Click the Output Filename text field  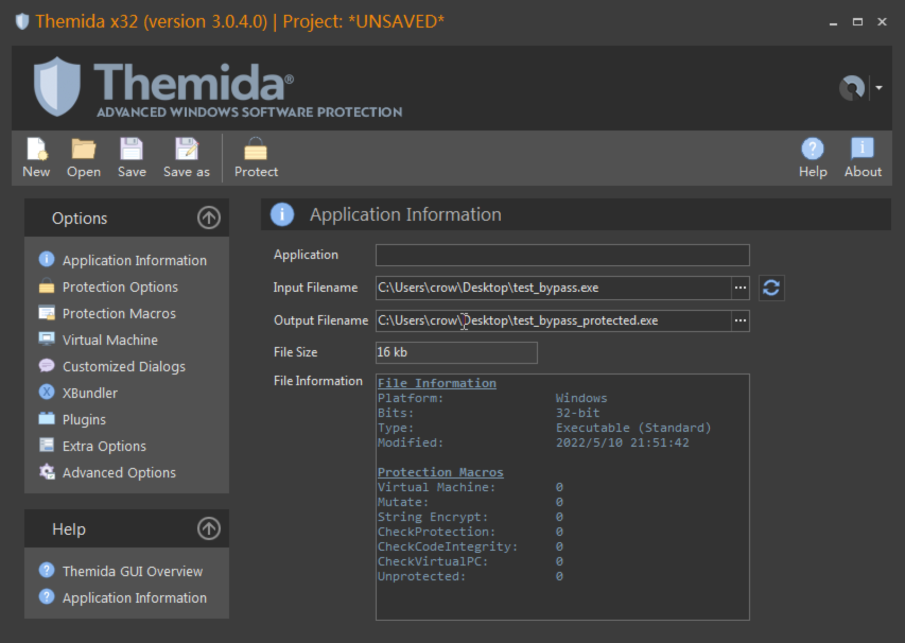point(553,320)
